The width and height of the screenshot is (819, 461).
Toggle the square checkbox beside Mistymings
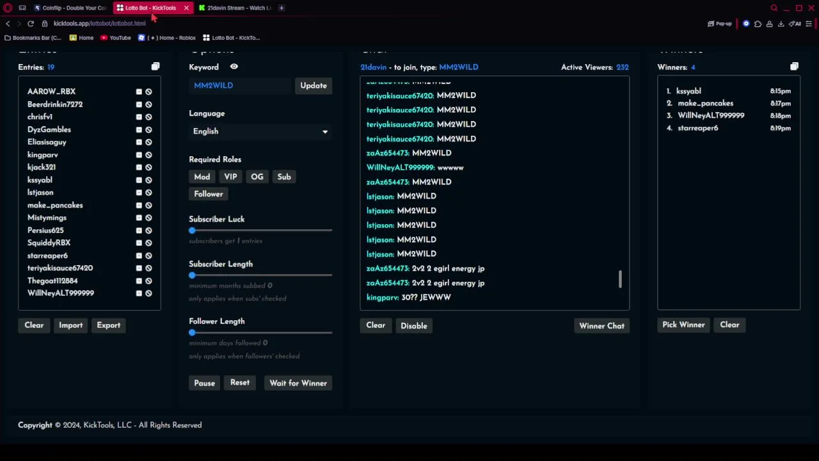tap(139, 218)
